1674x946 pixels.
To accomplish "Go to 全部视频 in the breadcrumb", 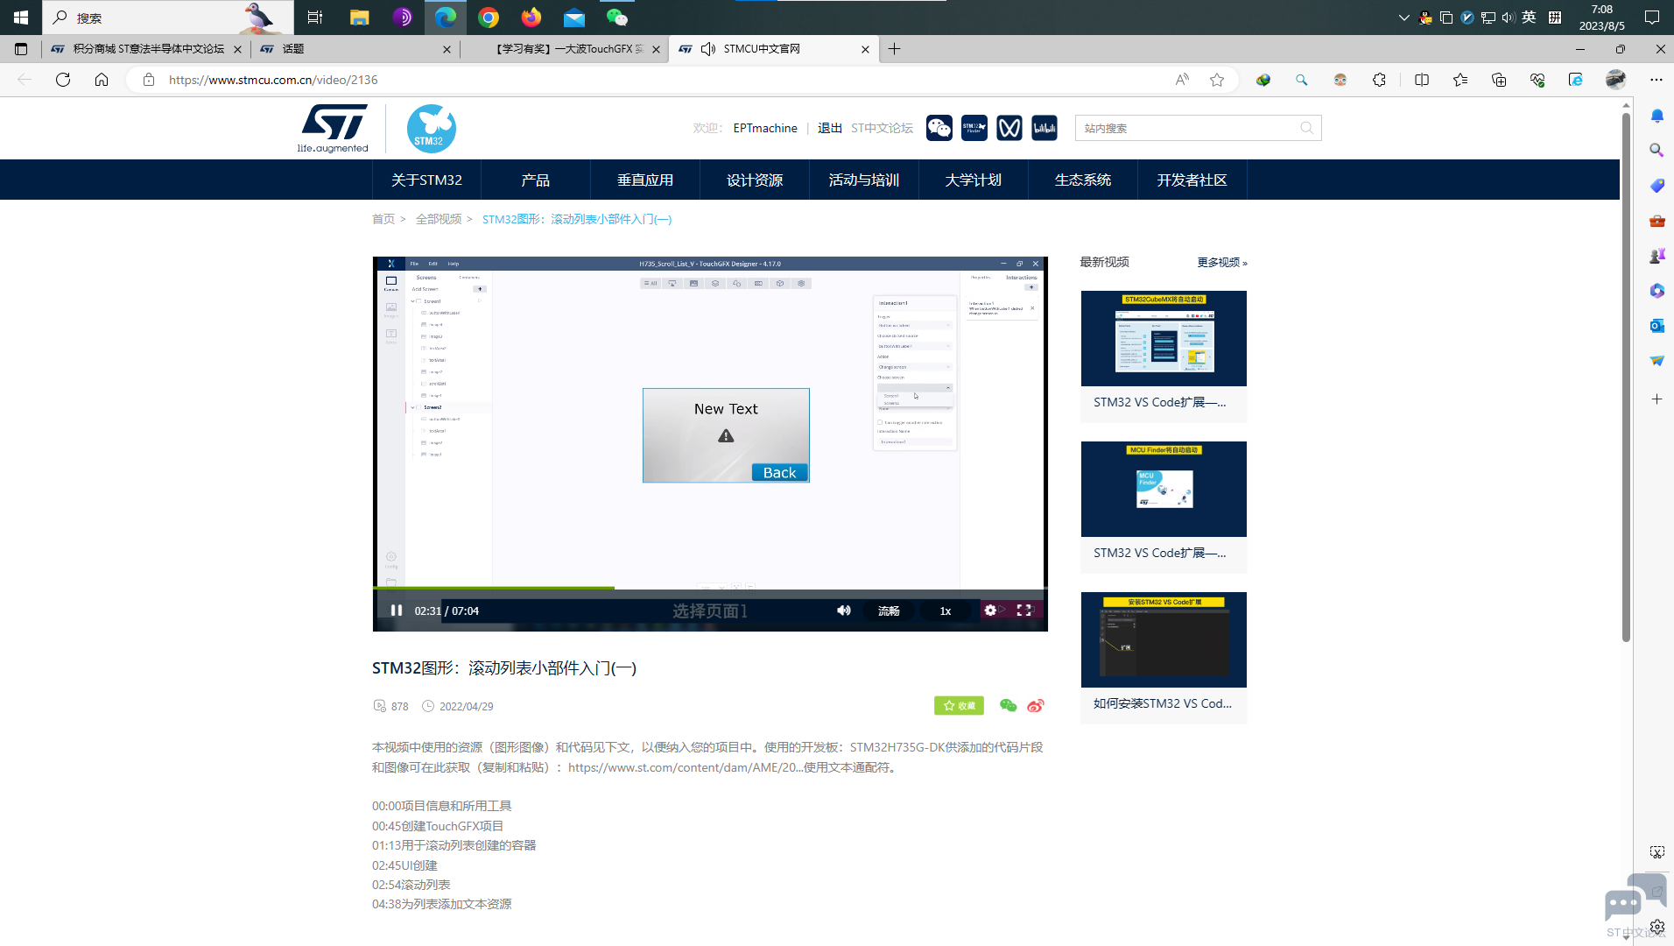I will (439, 219).
